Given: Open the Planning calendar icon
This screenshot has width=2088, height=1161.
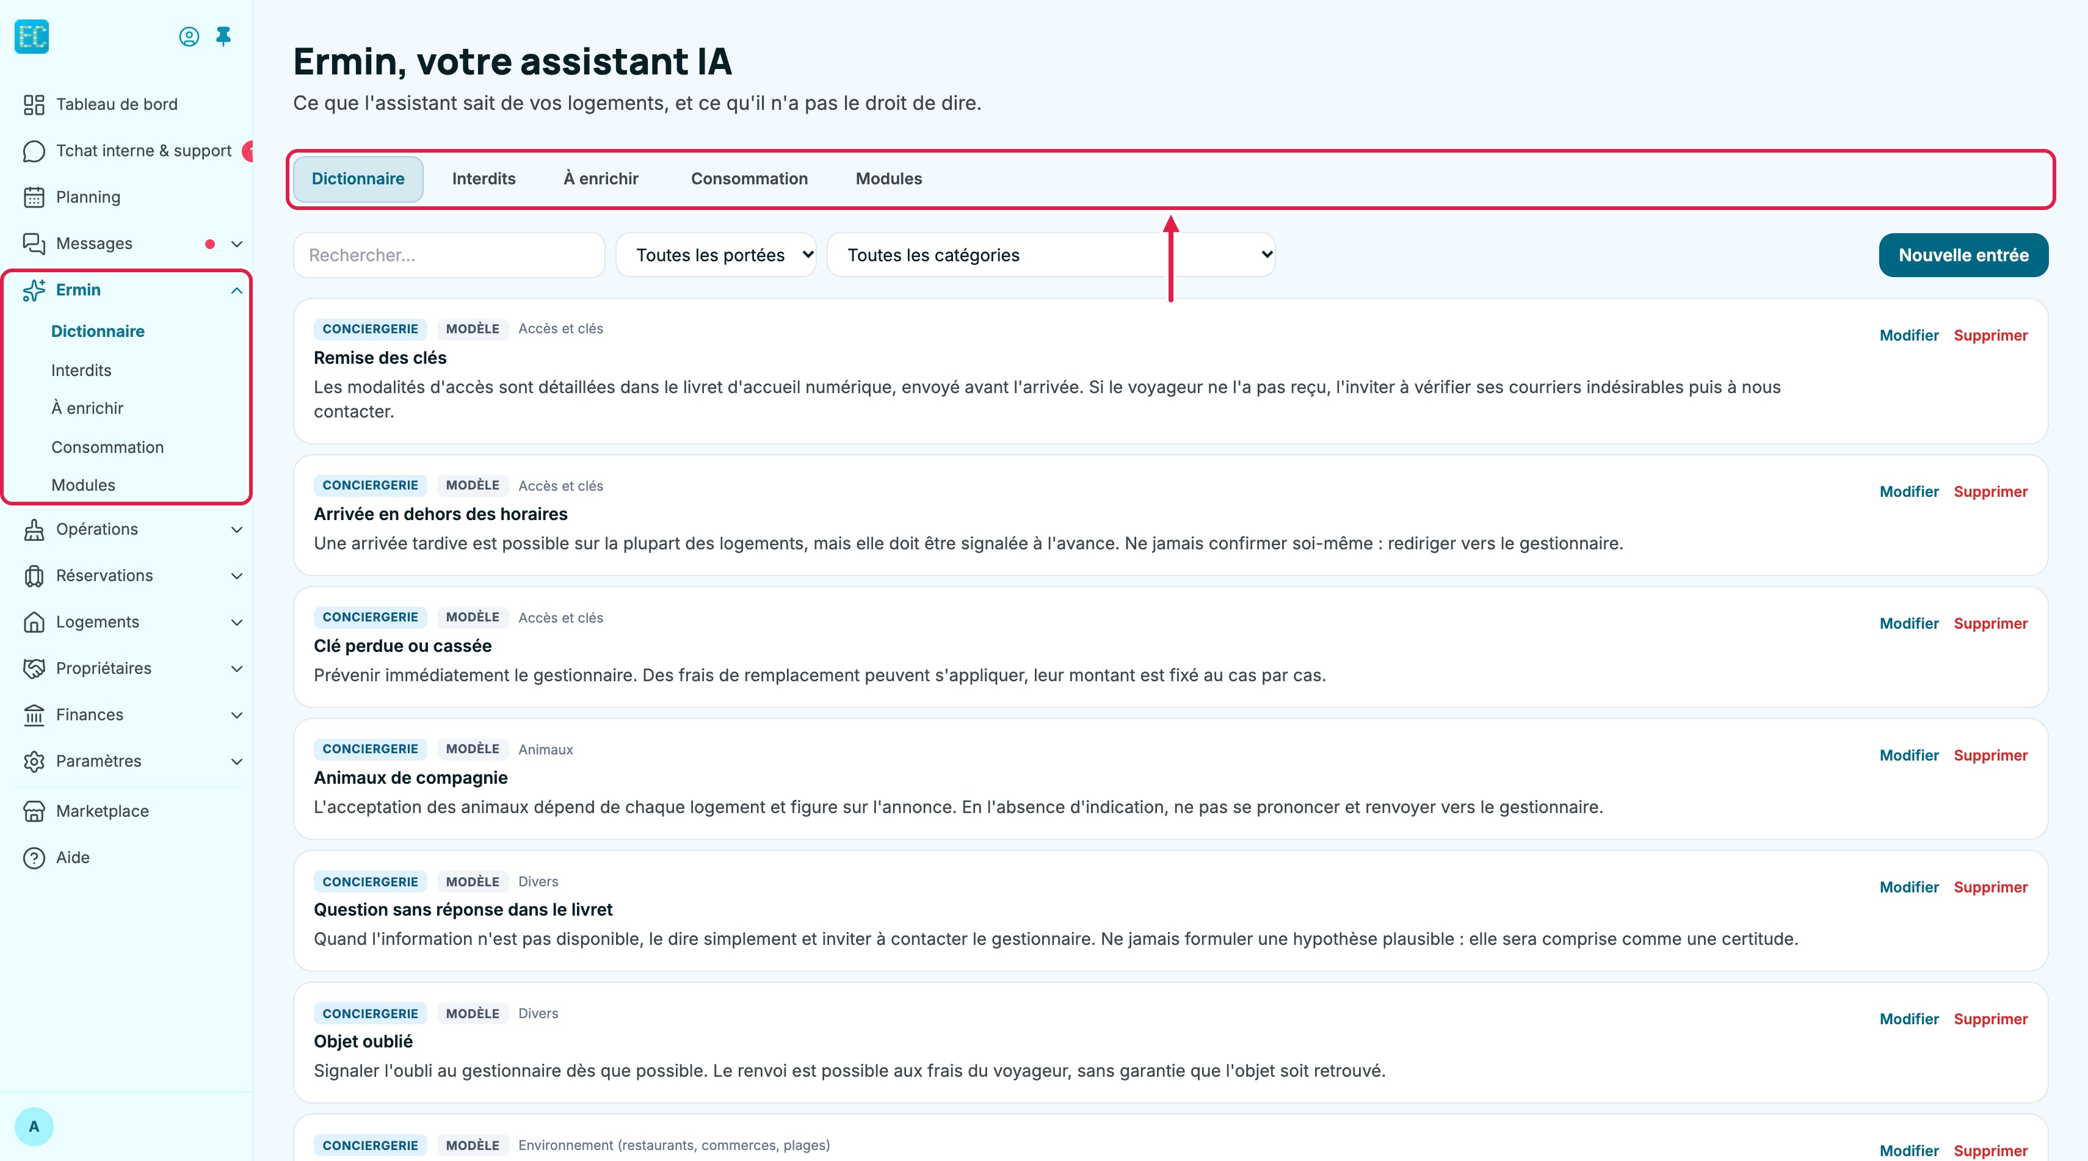Looking at the screenshot, I should click(34, 197).
